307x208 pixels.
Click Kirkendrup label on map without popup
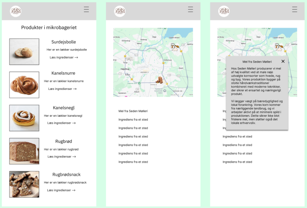tap(126, 41)
